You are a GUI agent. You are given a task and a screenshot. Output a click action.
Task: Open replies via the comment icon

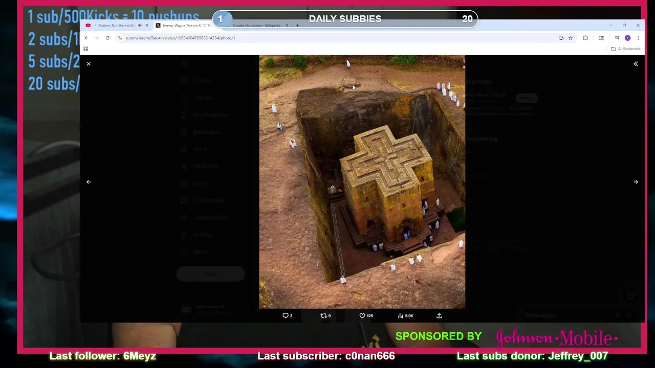click(x=288, y=316)
